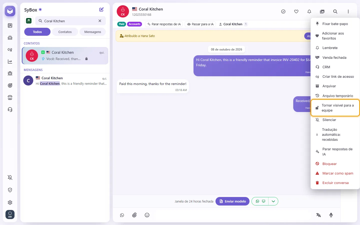
Task: Click the search icon in chat header
Action: pos(335,11)
